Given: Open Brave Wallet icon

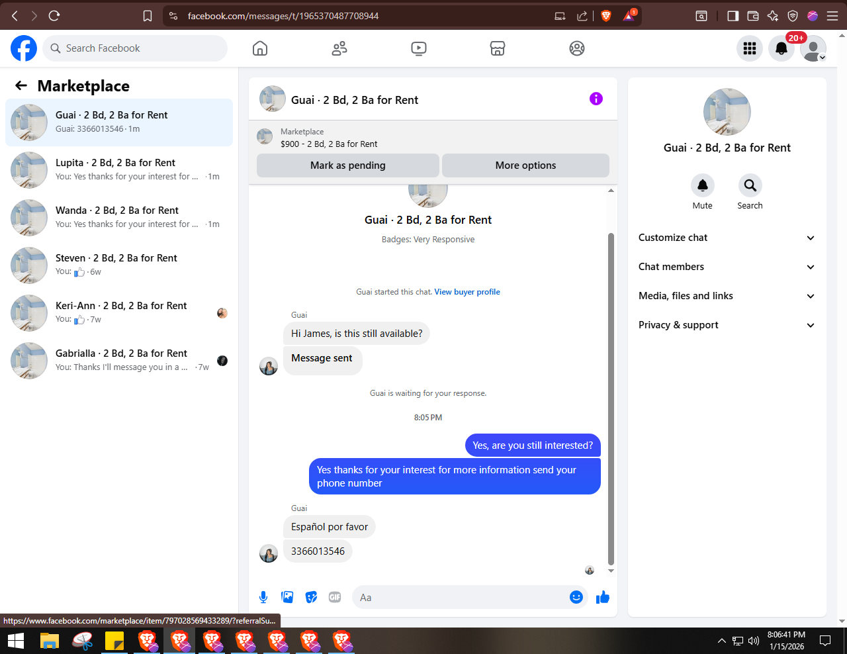Looking at the screenshot, I should [753, 16].
